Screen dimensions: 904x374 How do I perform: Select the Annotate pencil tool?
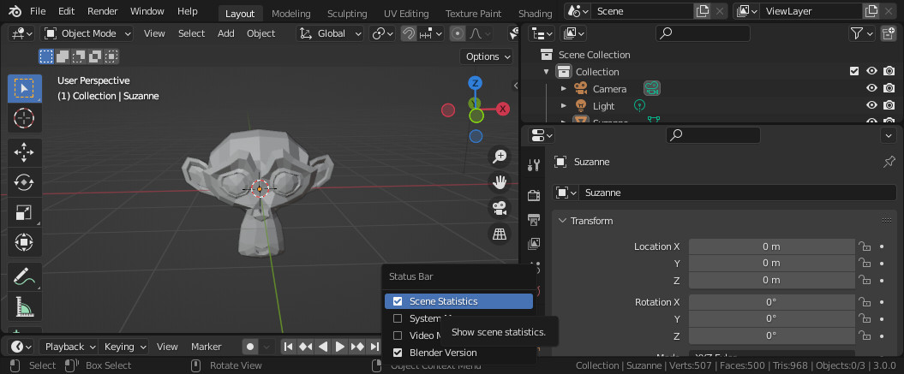point(24,277)
